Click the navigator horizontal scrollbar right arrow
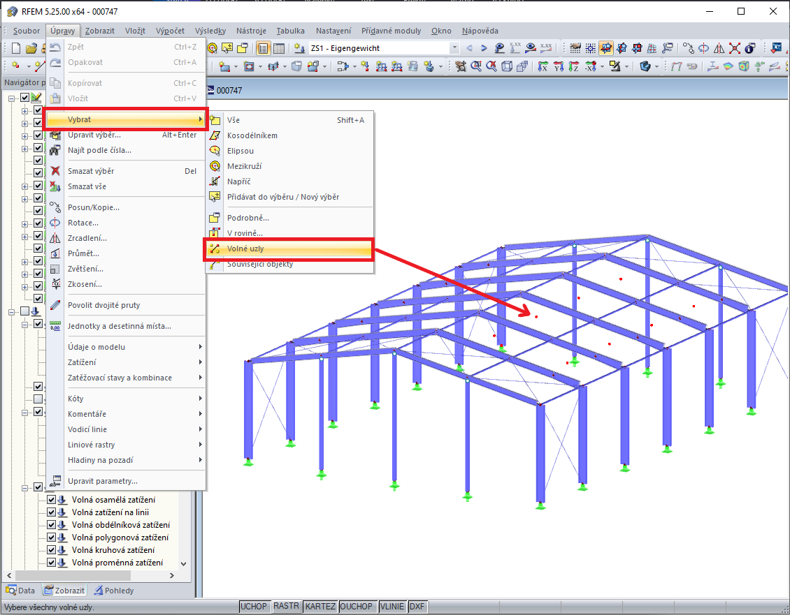This screenshot has height=615, width=790. (x=172, y=575)
